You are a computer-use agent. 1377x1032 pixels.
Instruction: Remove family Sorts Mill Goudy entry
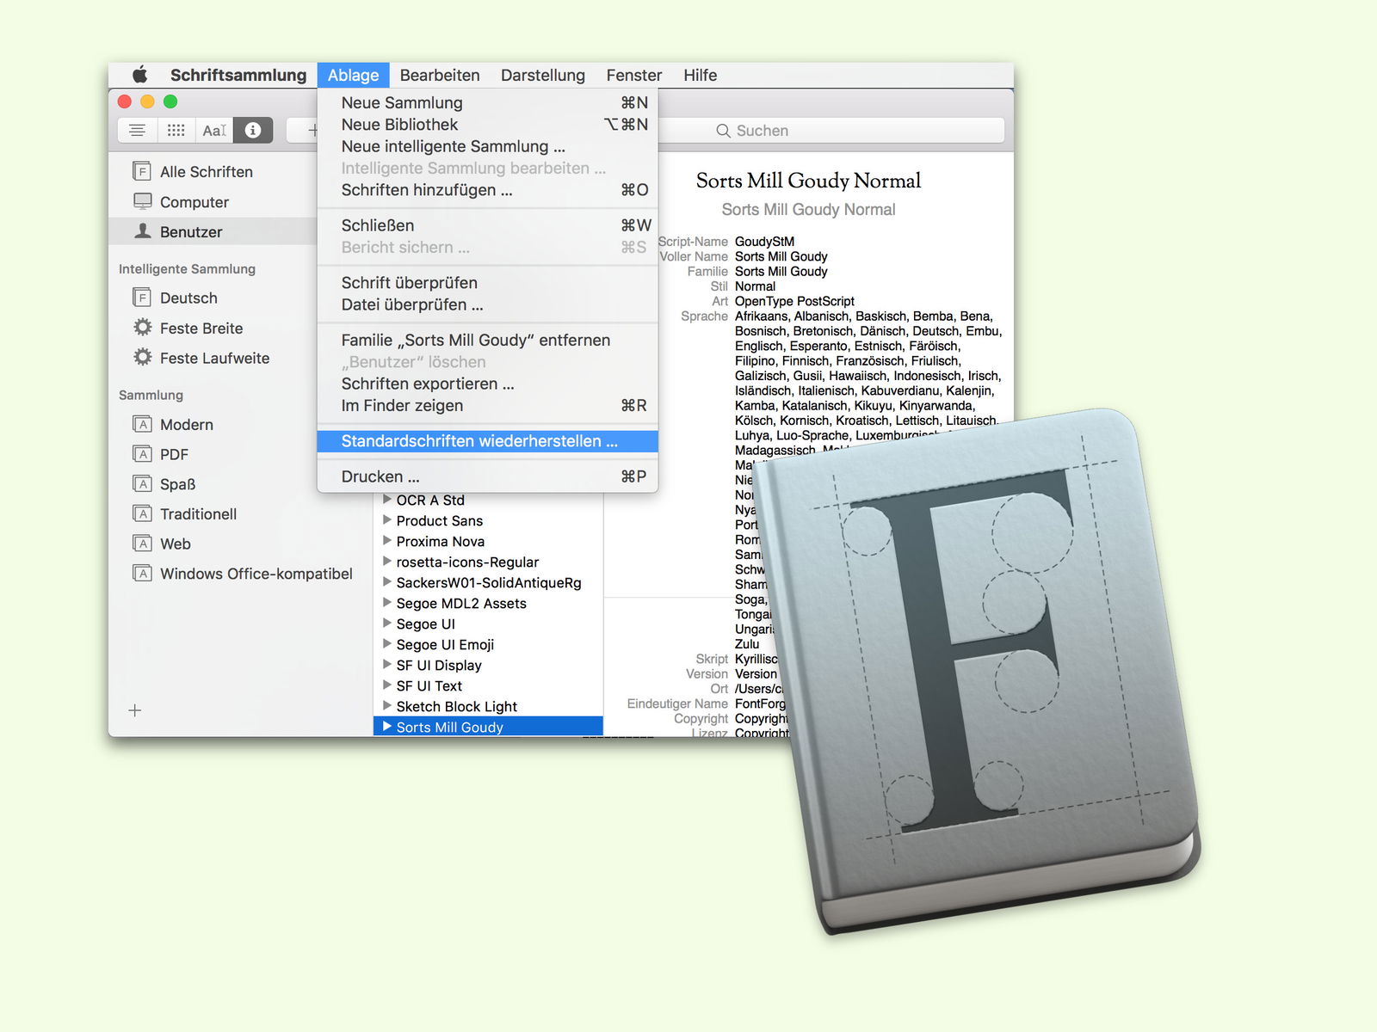click(x=487, y=340)
